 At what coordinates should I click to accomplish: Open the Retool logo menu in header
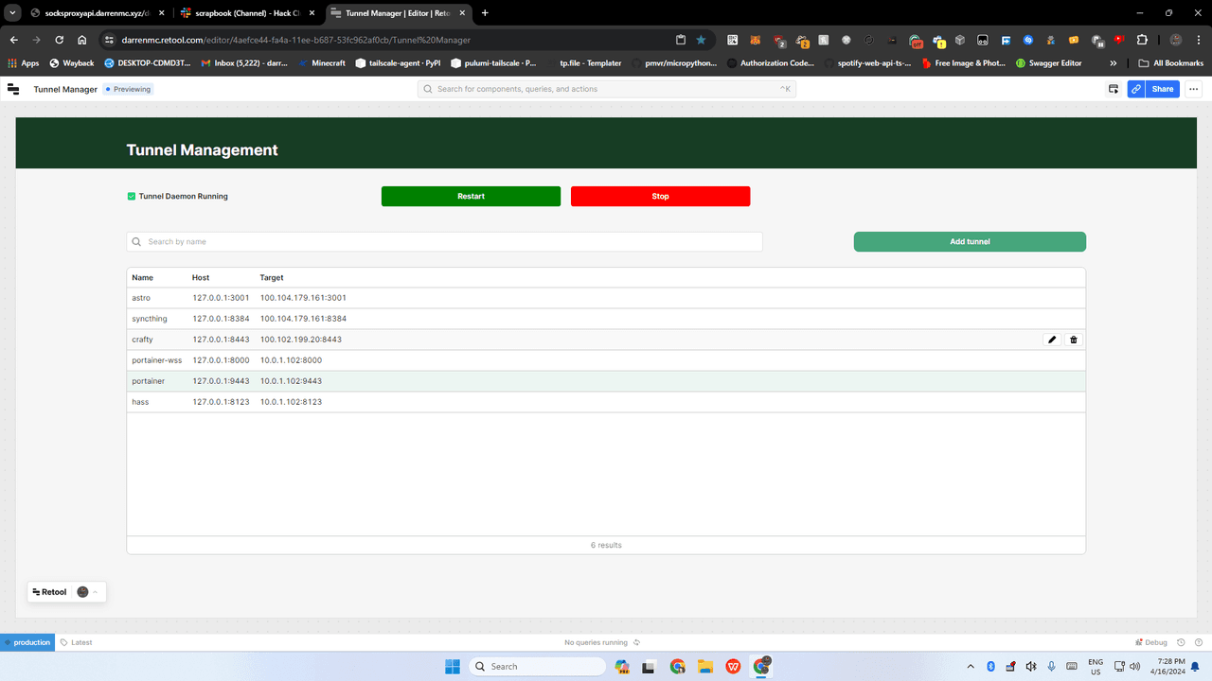point(13,89)
